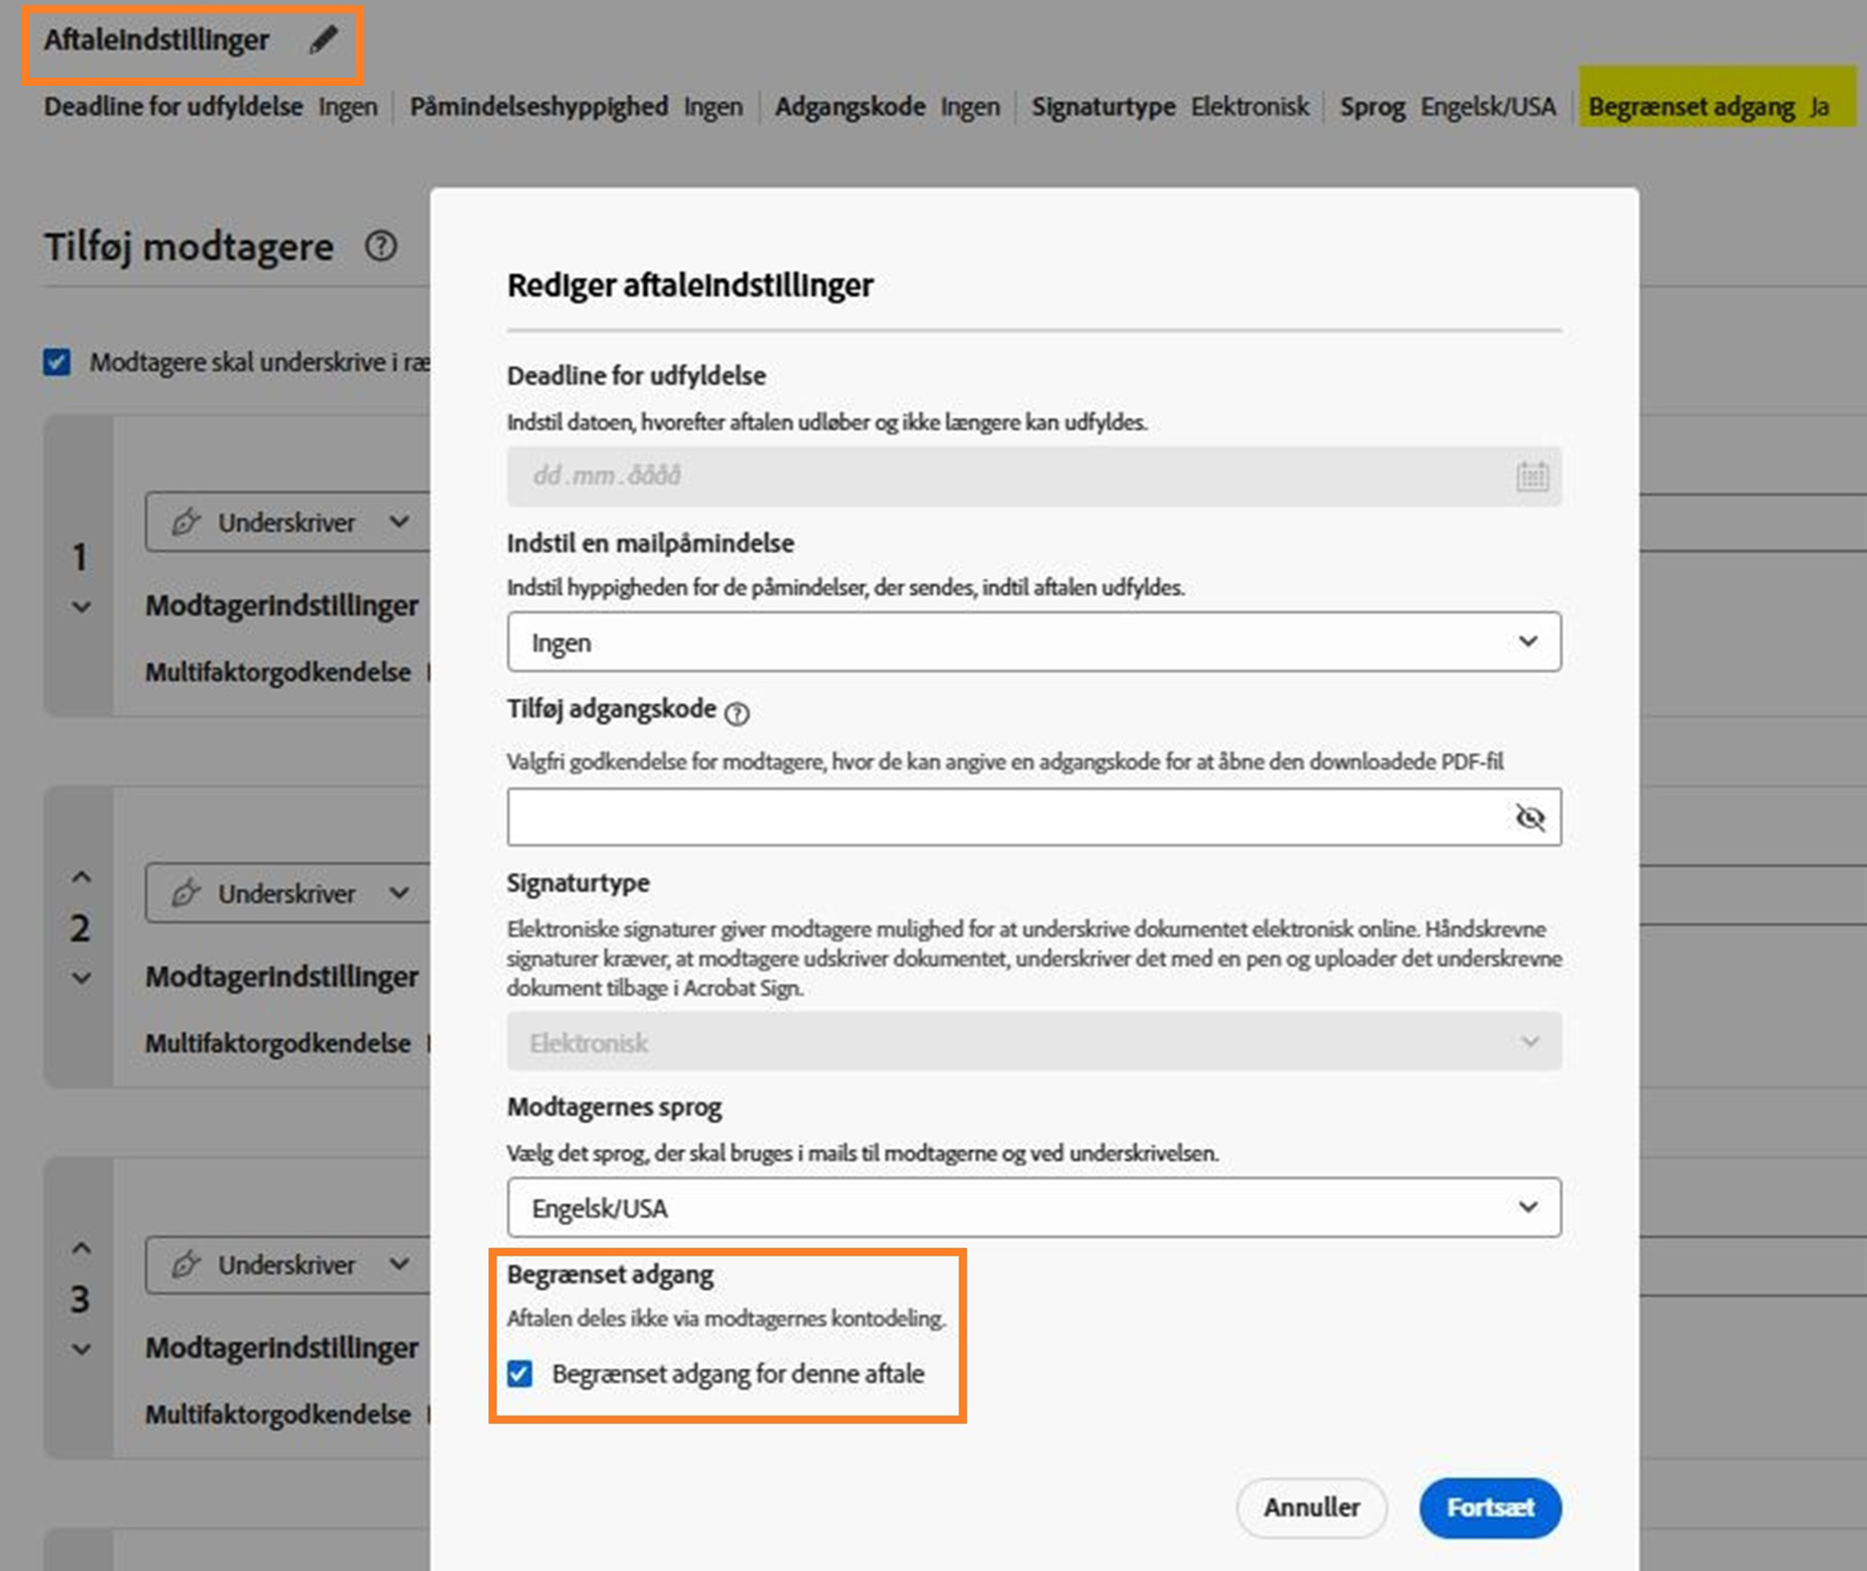Uncheck Modtagere skal underskrive i rækkefølge

55,361
